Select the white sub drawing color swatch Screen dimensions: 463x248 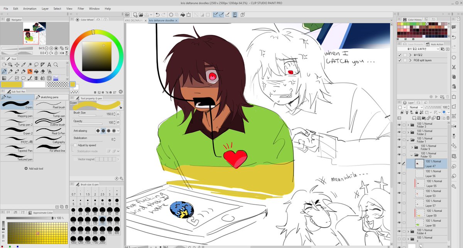tap(34, 84)
